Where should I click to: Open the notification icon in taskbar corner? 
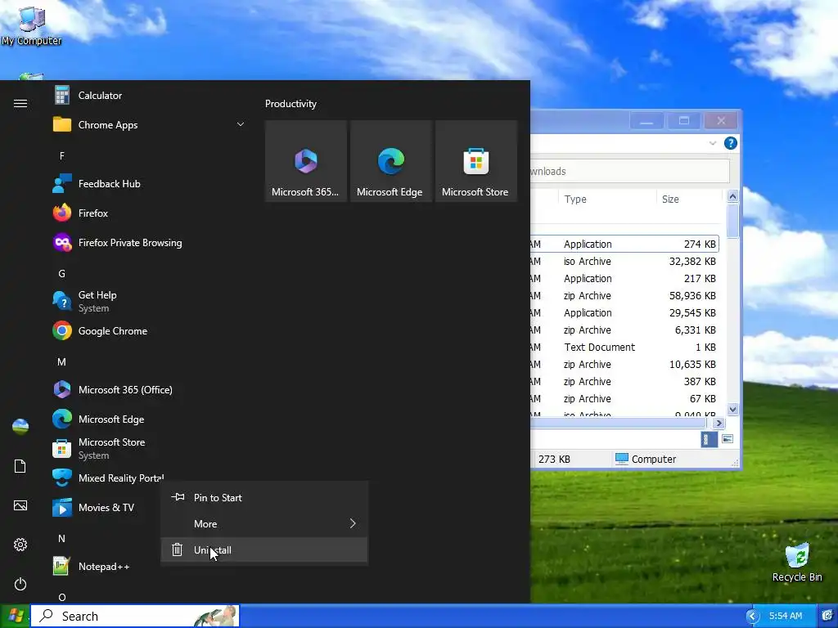pyautogui.click(x=827, y=616)
